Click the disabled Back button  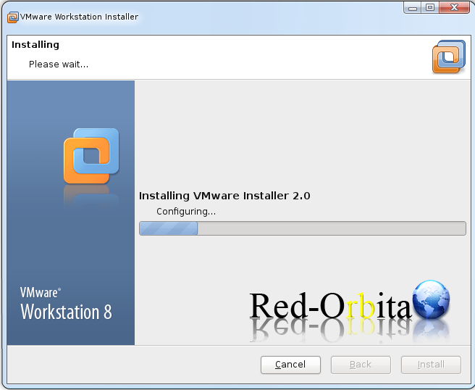click(361, 365)
